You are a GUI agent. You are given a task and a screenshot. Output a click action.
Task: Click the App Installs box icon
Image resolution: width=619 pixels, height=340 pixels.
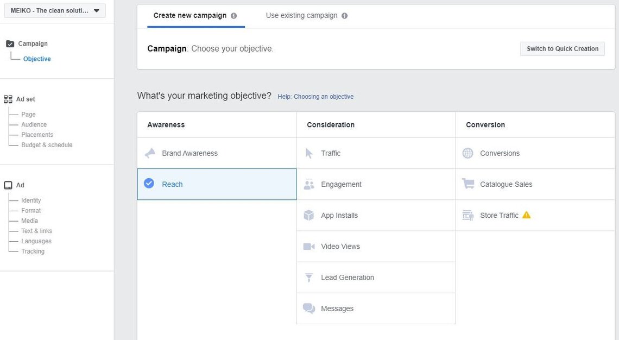(x=309, y=215)
